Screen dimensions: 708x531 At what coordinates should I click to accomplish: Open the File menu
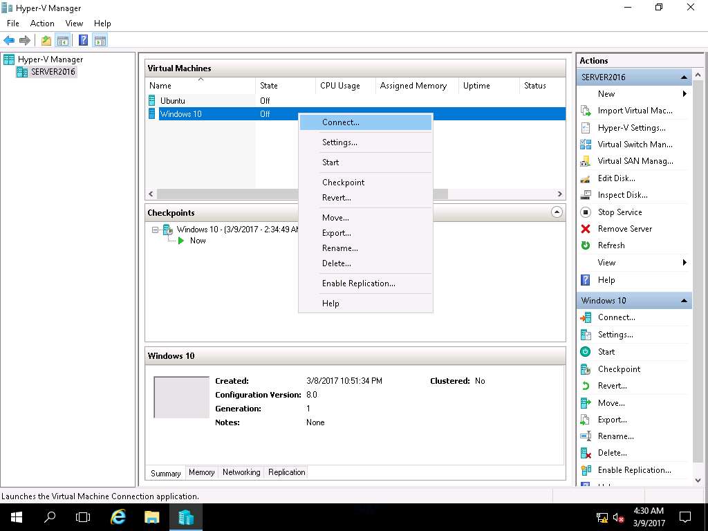[x=12, y=24]
